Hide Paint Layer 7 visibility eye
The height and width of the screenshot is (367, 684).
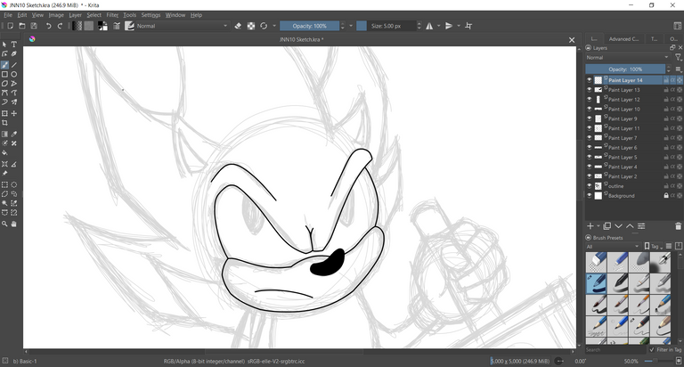pos(590,138)
